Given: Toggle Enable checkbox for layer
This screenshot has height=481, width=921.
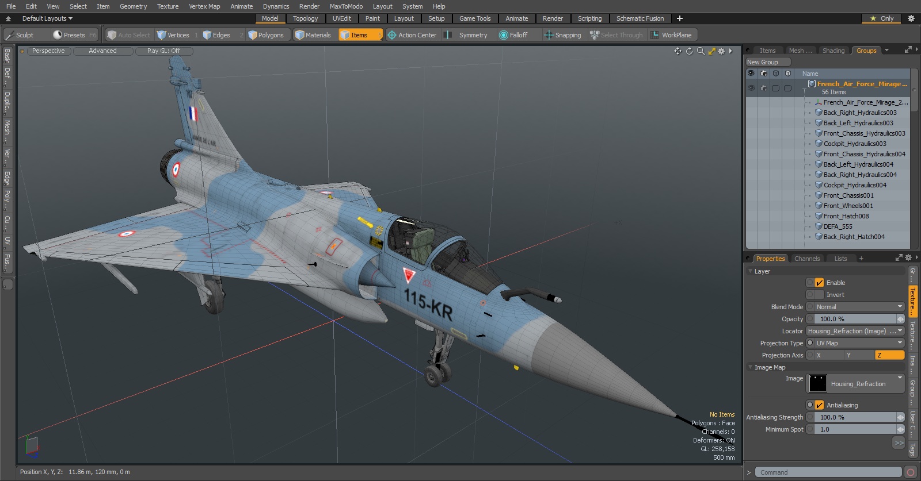Looking at the screenshot, I should 819,283.
